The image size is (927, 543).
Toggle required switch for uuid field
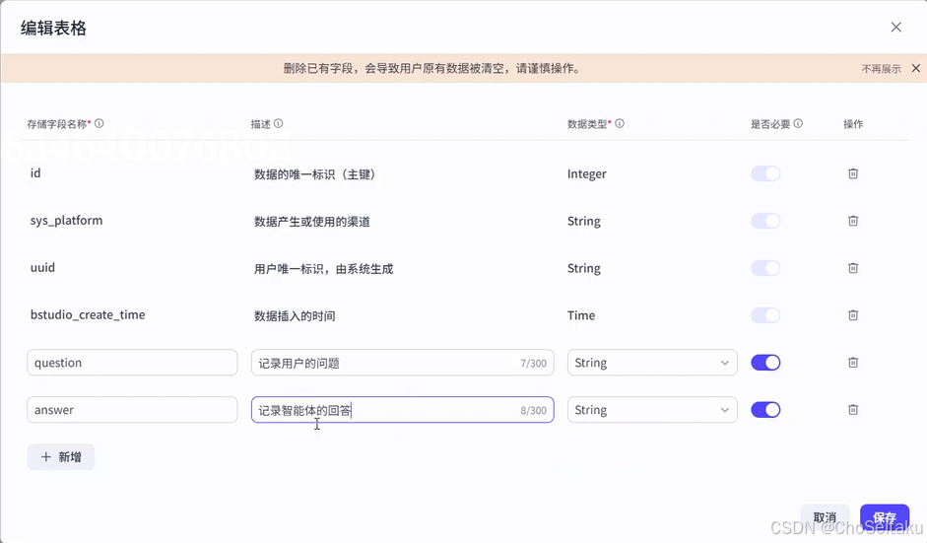[x=765, y=268]
